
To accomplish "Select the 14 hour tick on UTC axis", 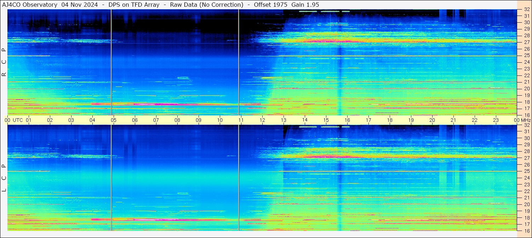I will [x=304, y=120].
